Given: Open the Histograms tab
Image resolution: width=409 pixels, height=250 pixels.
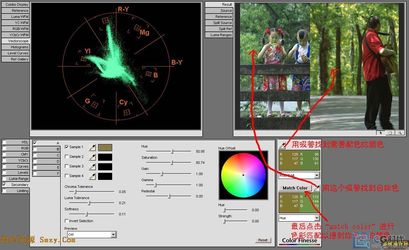Looking at the screenshot, I should [x=16, y=47].
